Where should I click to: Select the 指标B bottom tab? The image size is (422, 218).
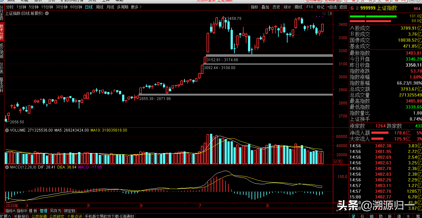(22, 211)
